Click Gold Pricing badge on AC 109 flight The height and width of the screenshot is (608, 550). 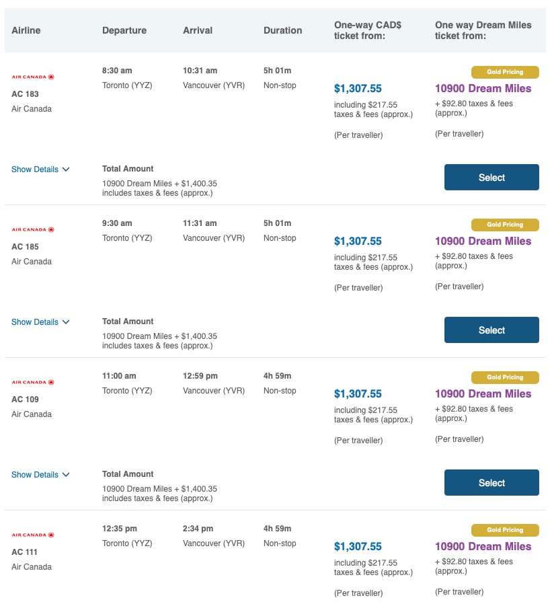(506, 377)
